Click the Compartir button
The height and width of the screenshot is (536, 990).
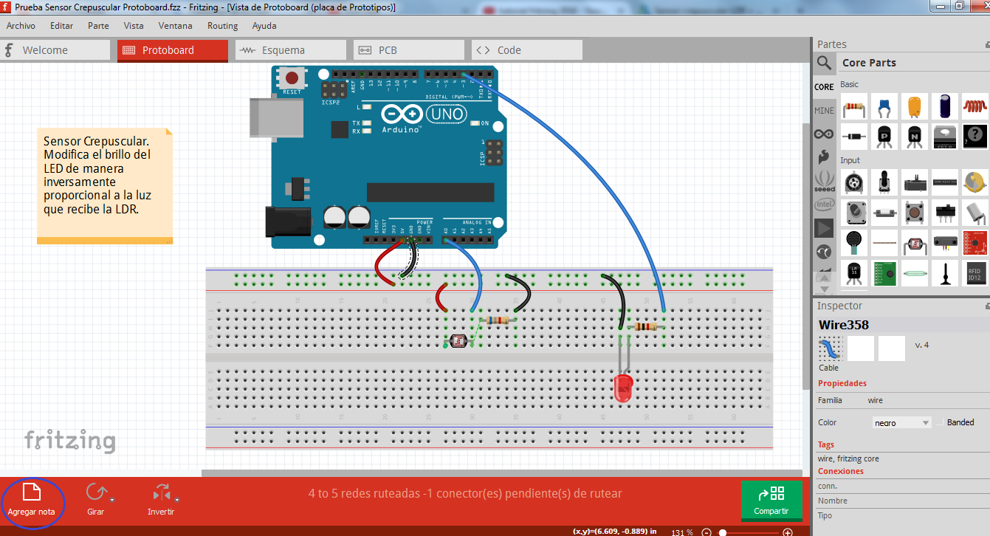[771, 500]
